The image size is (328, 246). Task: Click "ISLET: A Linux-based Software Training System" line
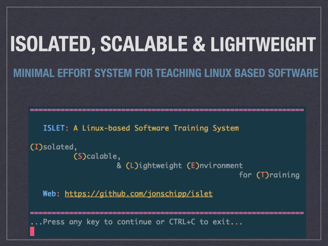click(x=141, y=128)
